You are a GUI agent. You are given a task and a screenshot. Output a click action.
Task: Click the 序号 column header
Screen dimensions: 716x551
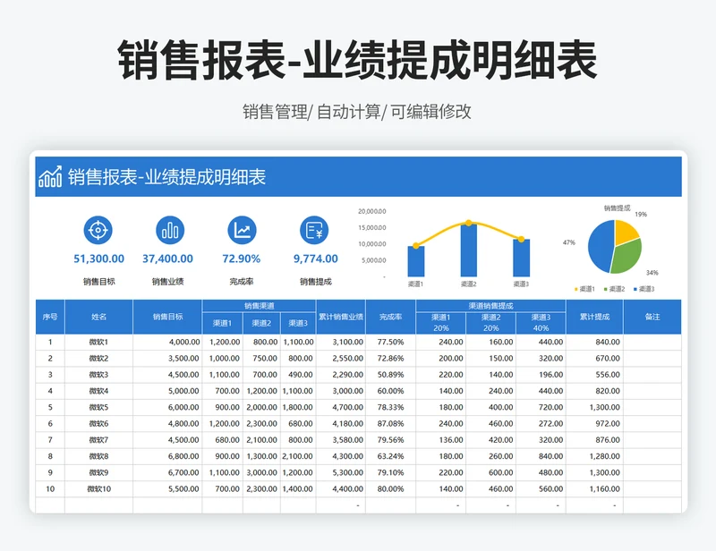pos(50,317)
